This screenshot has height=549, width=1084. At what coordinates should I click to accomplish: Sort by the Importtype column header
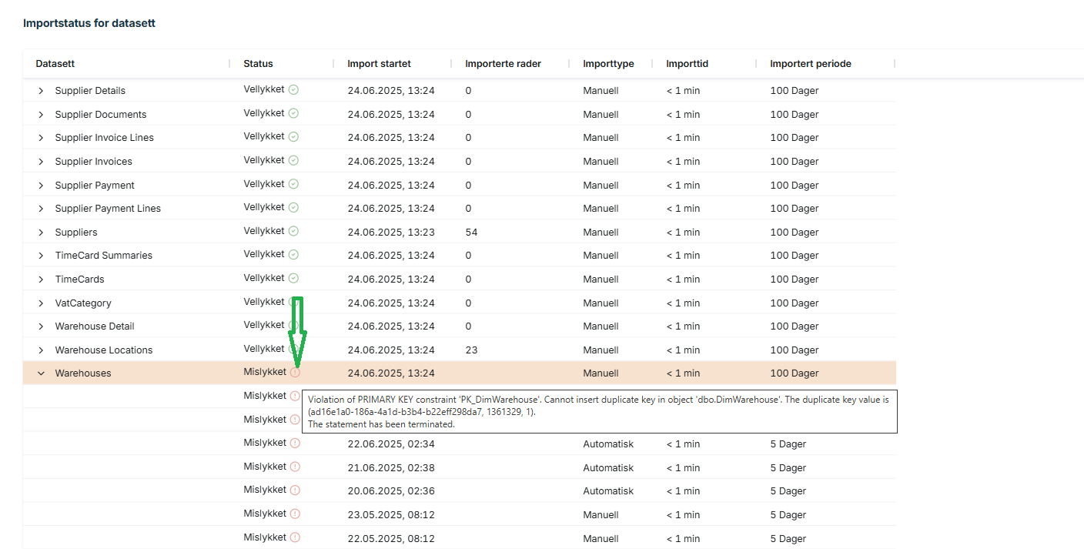click(x=609, y=64)
